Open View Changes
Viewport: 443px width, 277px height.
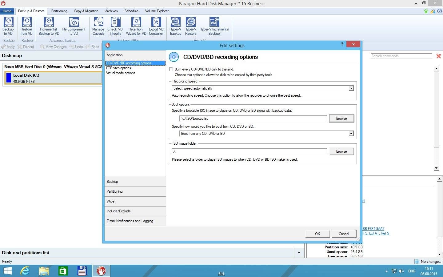point(53,47)
